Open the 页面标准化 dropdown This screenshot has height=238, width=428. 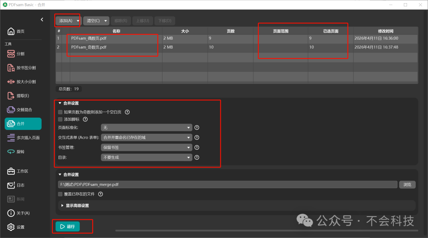147,128
